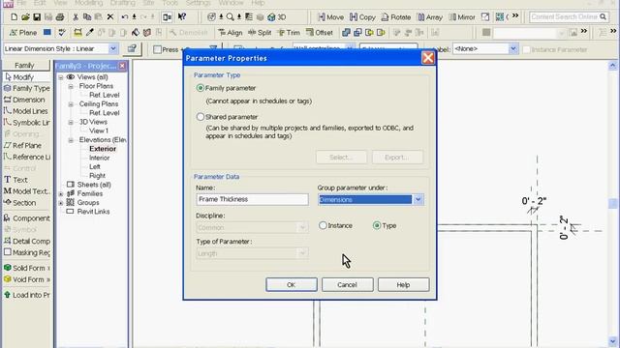Select Sheets (all) in project browser
This screenshot has width=620, height=348.
tap(94, 185)
